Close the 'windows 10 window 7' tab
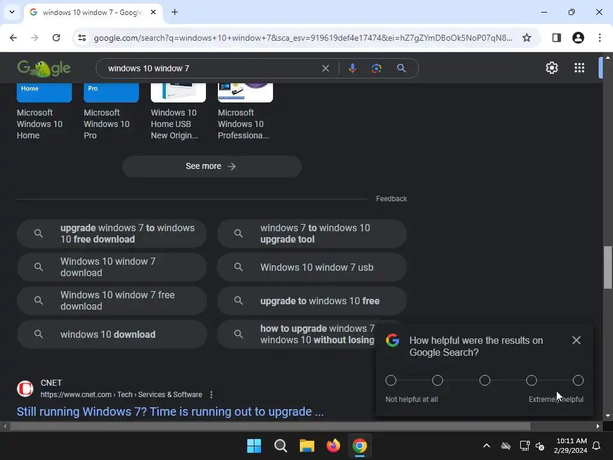This screenshot has height=460, width=613. coord(153,12)
